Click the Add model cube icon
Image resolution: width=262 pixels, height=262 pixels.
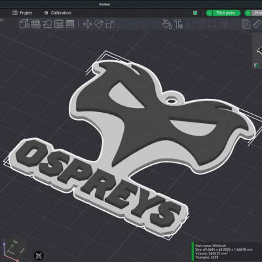pos(24,24)
